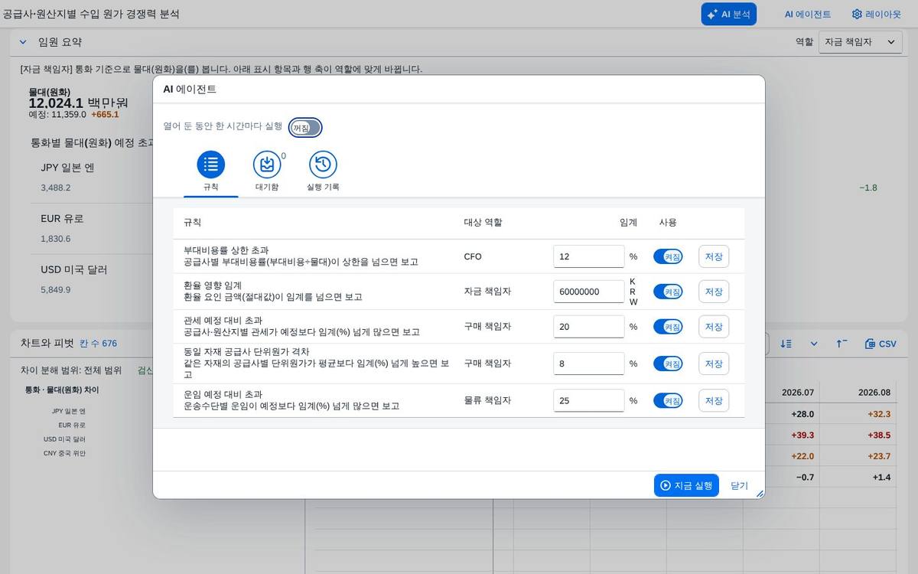The height and width of the screenshot is (574, 918).
Task: Edit the threshold field showing 60000000
Action: [589, 292]
